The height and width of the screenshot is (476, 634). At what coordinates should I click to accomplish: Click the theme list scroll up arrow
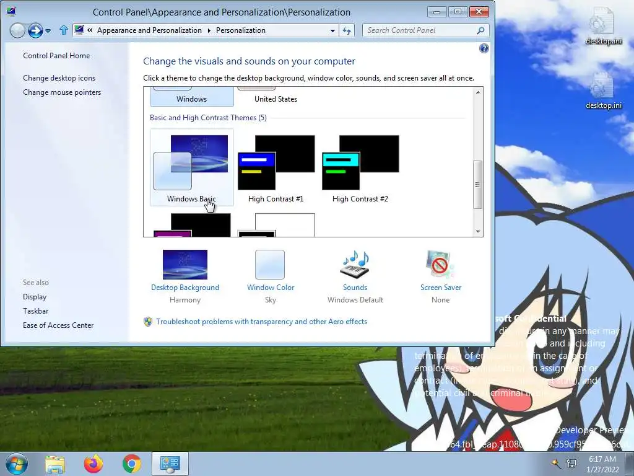coord(478,92)
